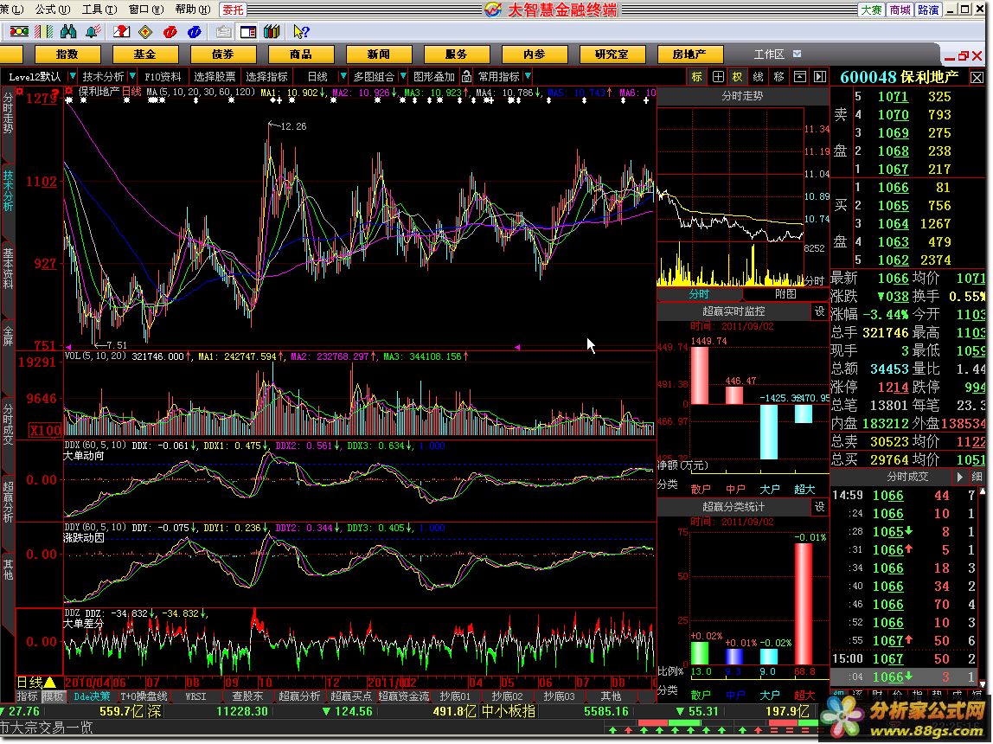This screenshot has height=744, width=993.
Task: Click the padlock icon beside 图形叠加
Action: click(x=467, y=77)
